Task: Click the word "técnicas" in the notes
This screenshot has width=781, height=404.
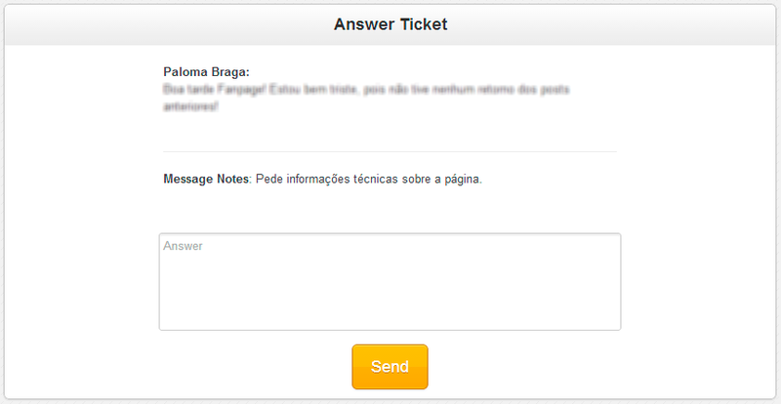Action: (x=377, y=180)
